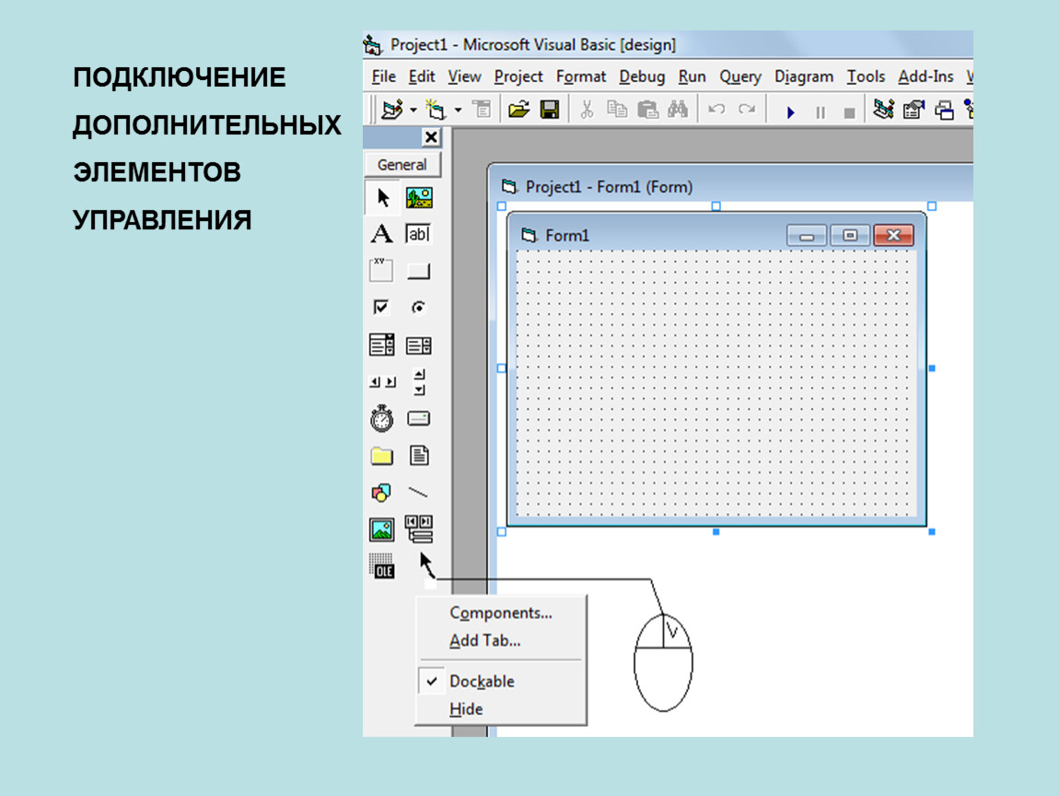Screen dimensions: 1059x796
Task: Click the Paste clipboard icon
Action: point(647,110)
